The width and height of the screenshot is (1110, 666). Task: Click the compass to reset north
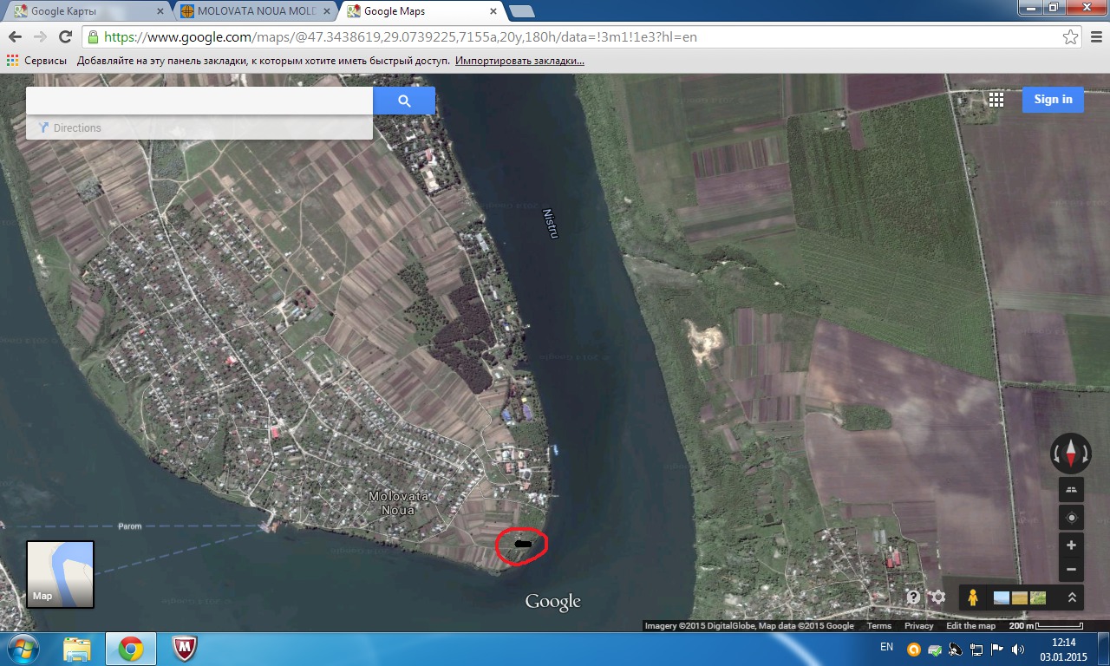tap(1071, 453)
